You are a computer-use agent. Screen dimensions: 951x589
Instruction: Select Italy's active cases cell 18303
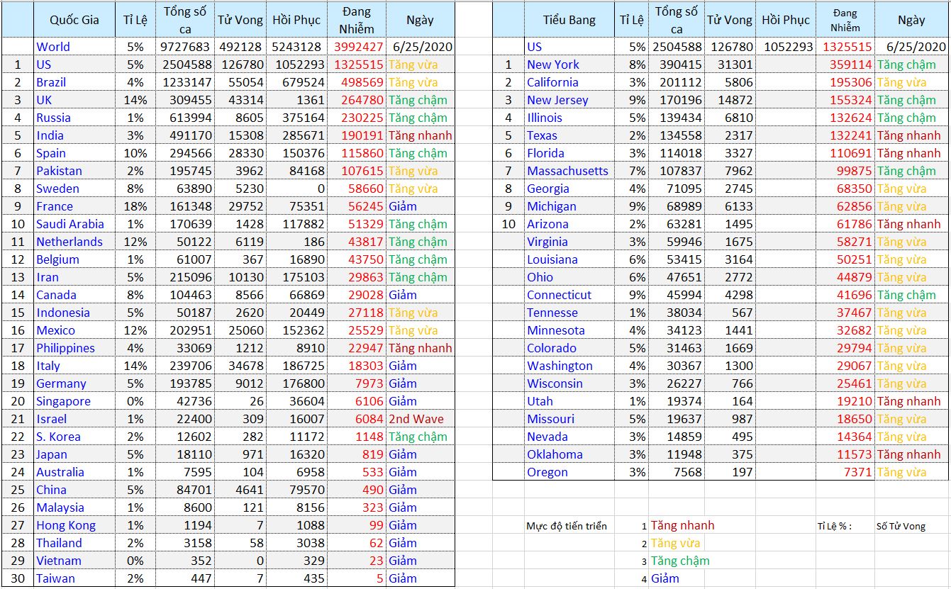pos(358,366)
